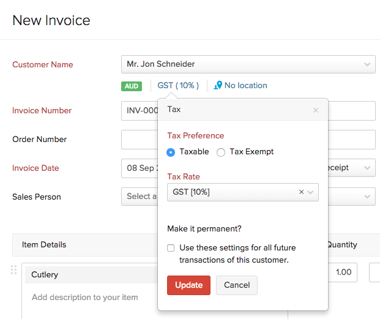Click the Order Number input field
The image size is (380, 319).
pyautogui.click(x=139, y=140)
